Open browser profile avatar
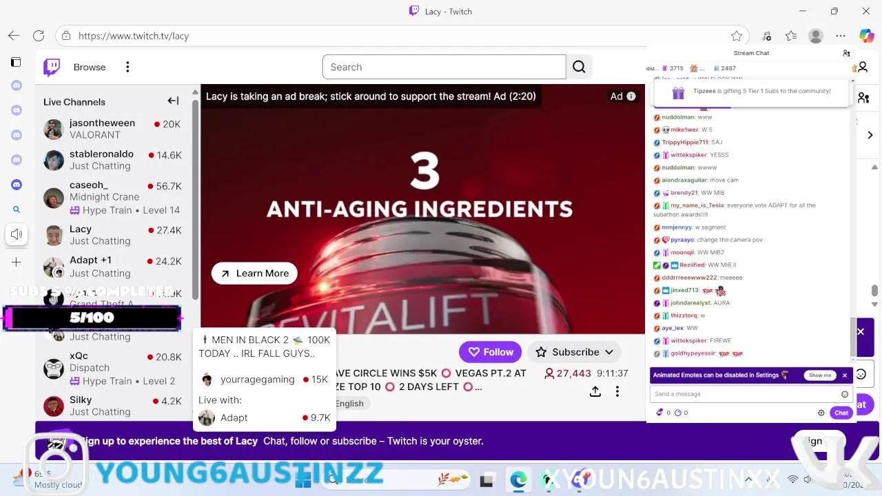The width and height of the screenshot is (882, 496). (816, 36)
